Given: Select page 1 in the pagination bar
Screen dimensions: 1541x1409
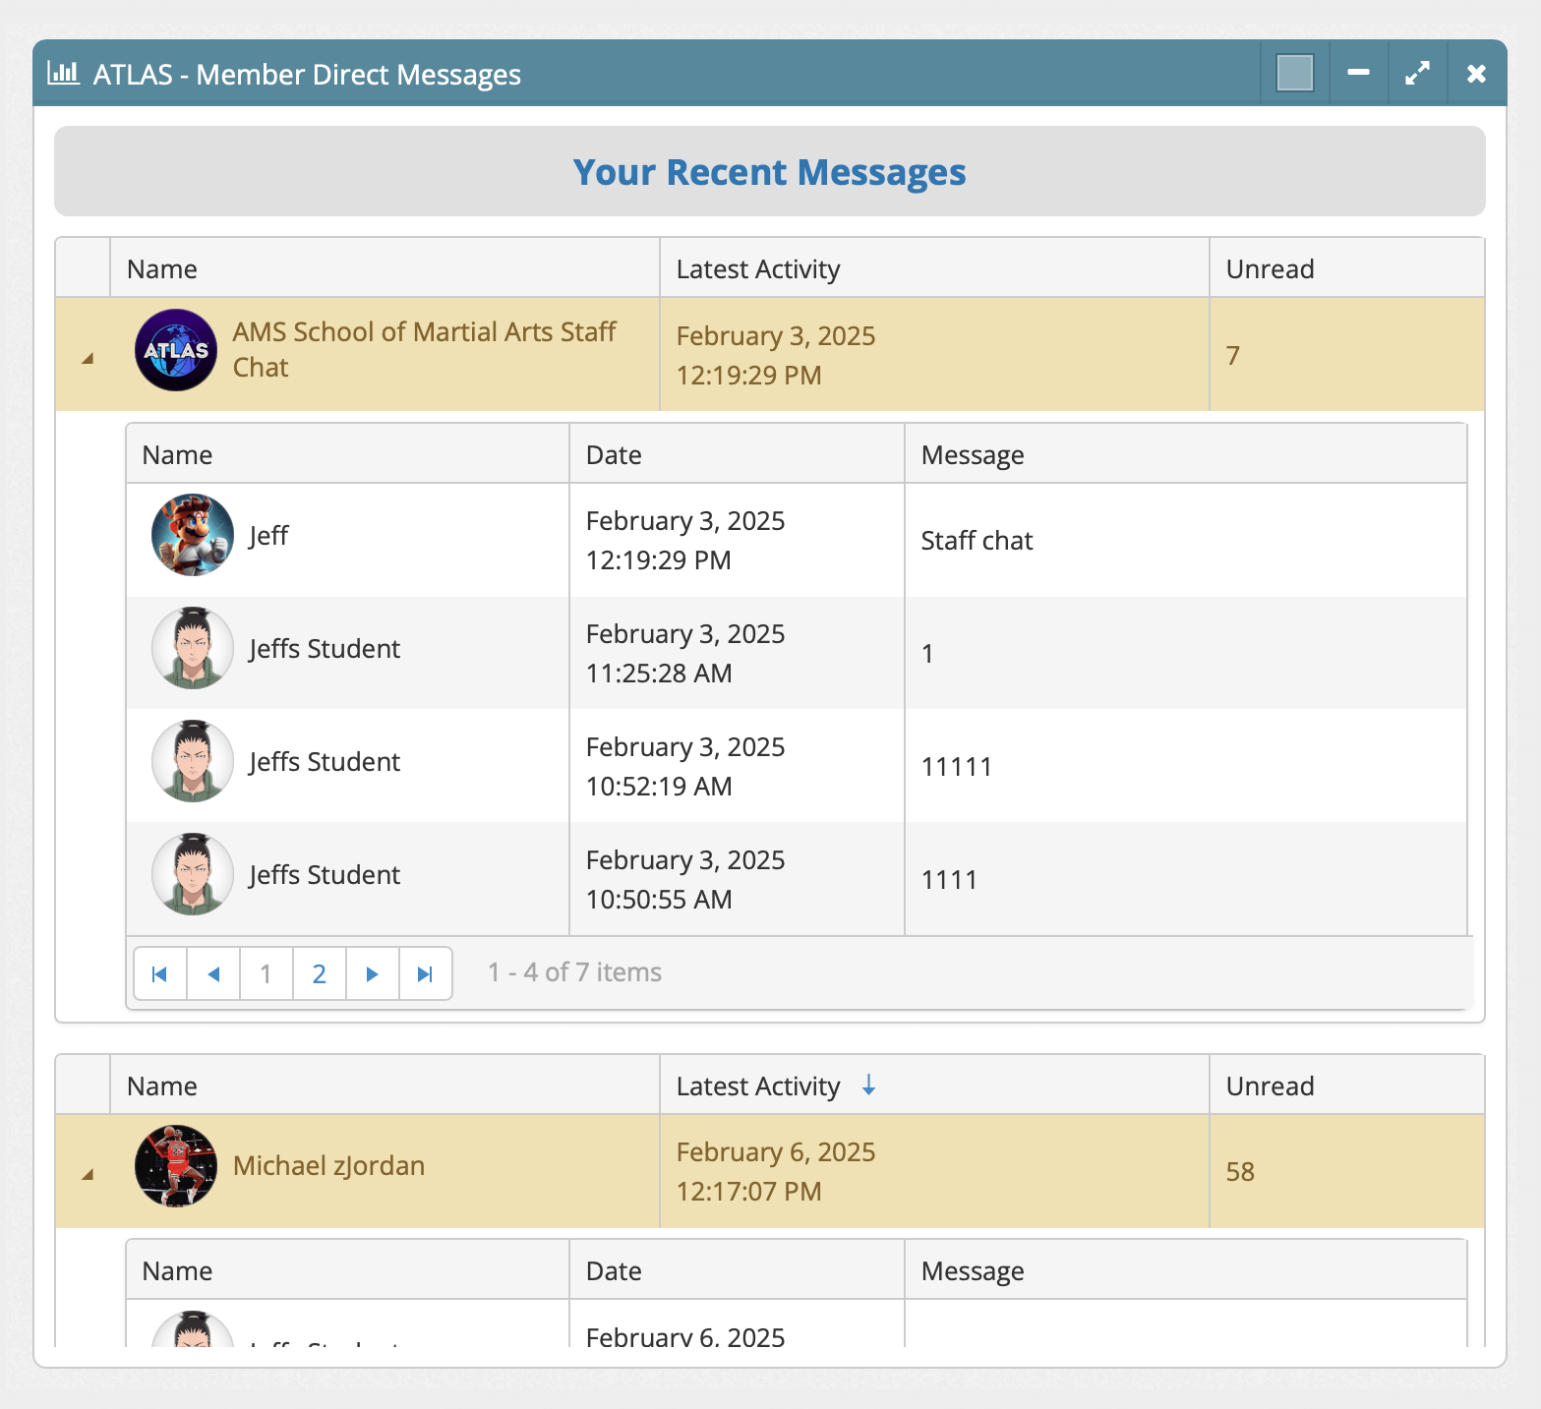Looking at the screenshot, I should coord(266,973).
